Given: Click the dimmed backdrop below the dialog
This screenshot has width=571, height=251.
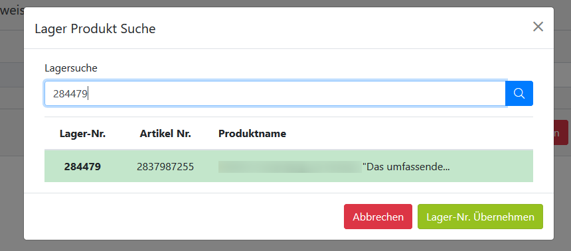Looking at the screenshot, I should [x=285, y=246].
